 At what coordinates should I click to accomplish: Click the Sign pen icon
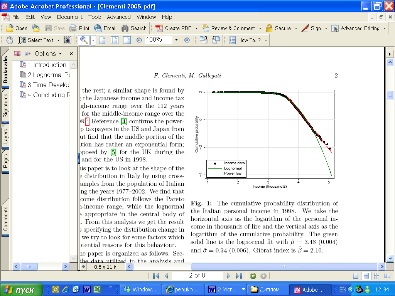point(305,28)
